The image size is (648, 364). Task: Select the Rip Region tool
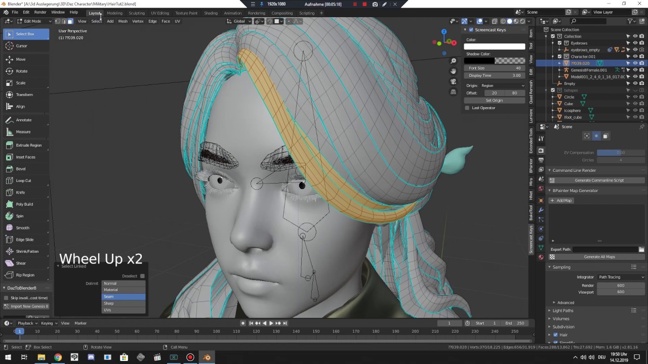25,275
